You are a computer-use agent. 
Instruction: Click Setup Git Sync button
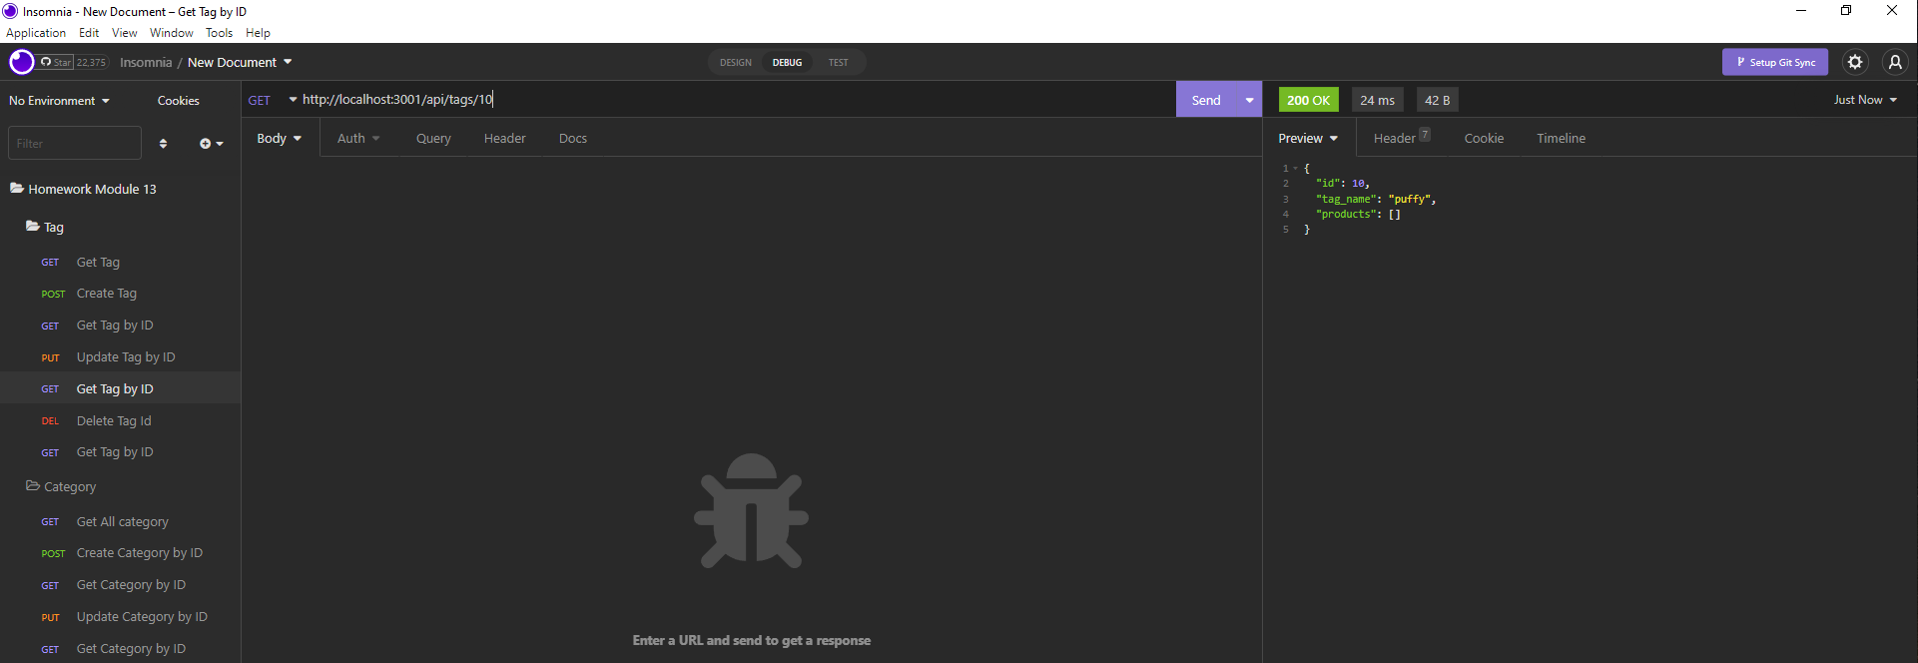(x=1775, y=62)
